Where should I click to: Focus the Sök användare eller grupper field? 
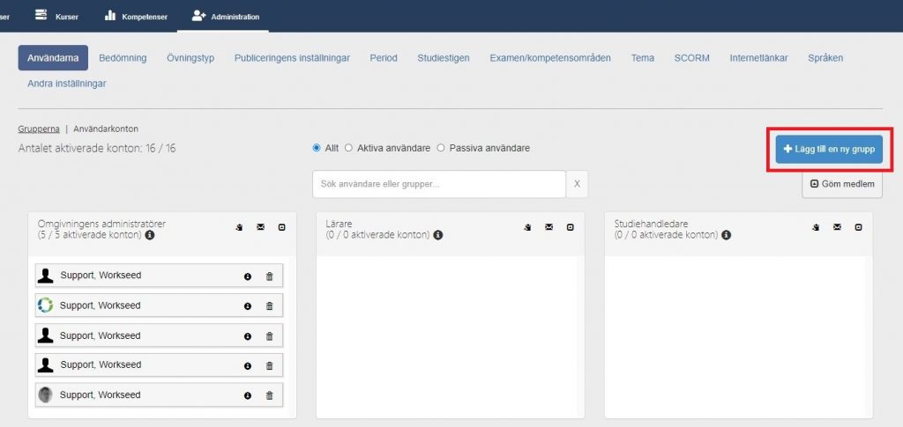tap(438, 184)
